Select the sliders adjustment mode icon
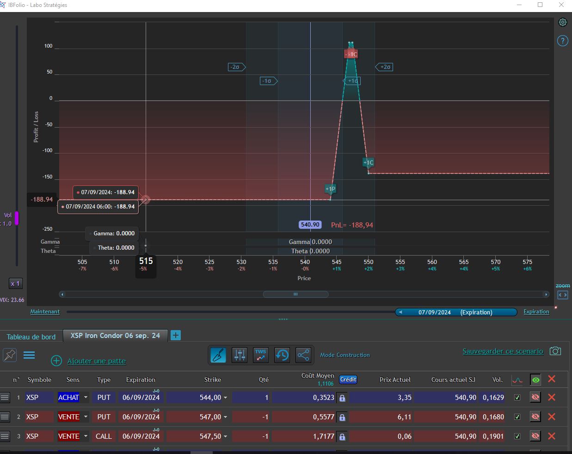Image resolution: width=572 pixels, height=454 pixels. click(x=240, y=355)
